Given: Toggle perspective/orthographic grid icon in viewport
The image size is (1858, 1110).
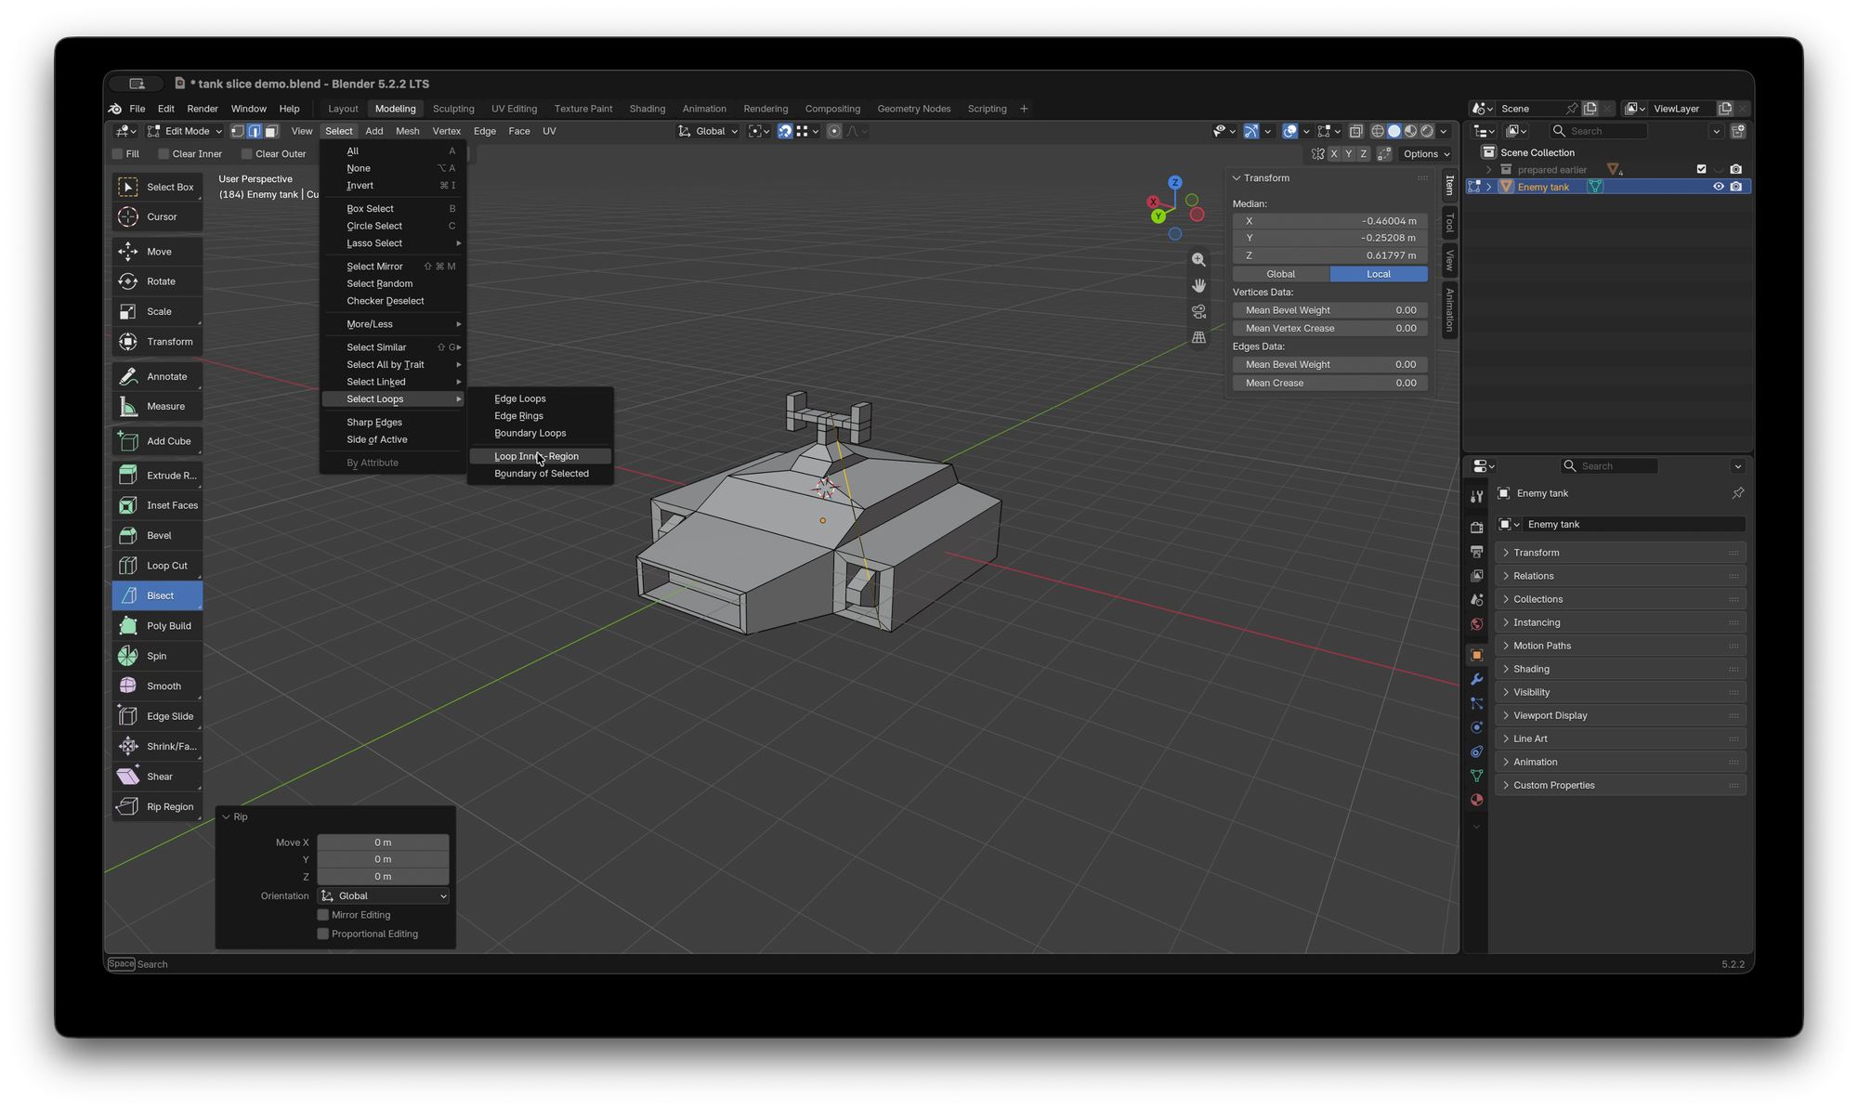Looking at the screenshot, I should (x=1198, y=337).
